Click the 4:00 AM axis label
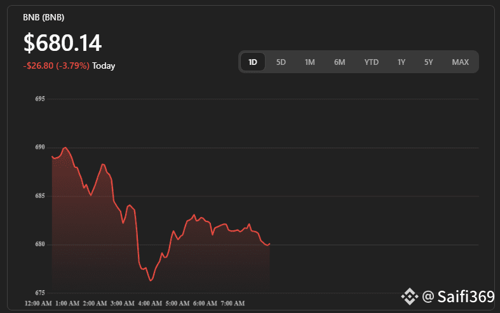This screenshot has width=500, height=313. [150, 303]
